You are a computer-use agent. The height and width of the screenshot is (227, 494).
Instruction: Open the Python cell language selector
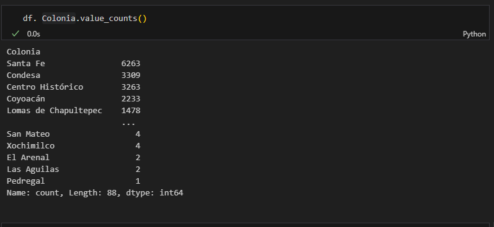[474, 34]
